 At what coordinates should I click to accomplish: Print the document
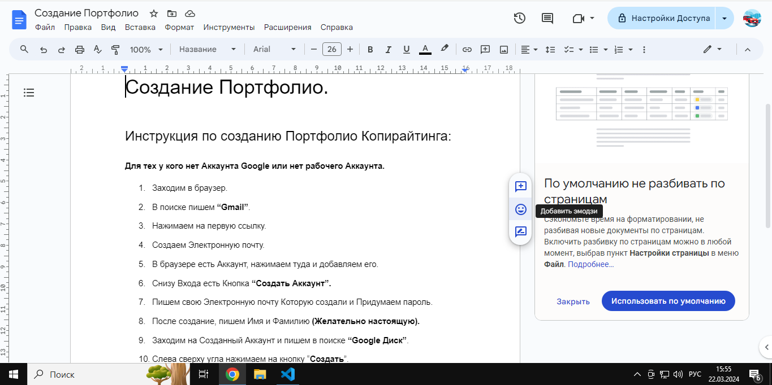pyautogui.click(x=79, y=49)
